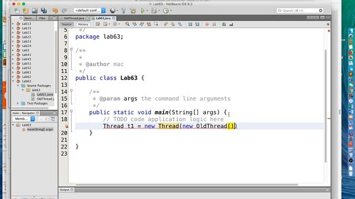The height and width of the screenshot is (199, 355).
Task: Click the error lightbulb on line 19
Action: pyautogui.click(x=67, y=127)
